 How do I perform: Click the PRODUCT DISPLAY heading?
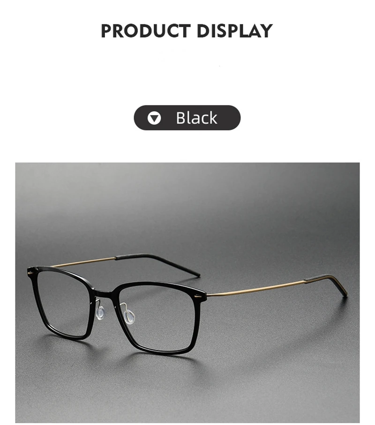click(x=187, y=30)
